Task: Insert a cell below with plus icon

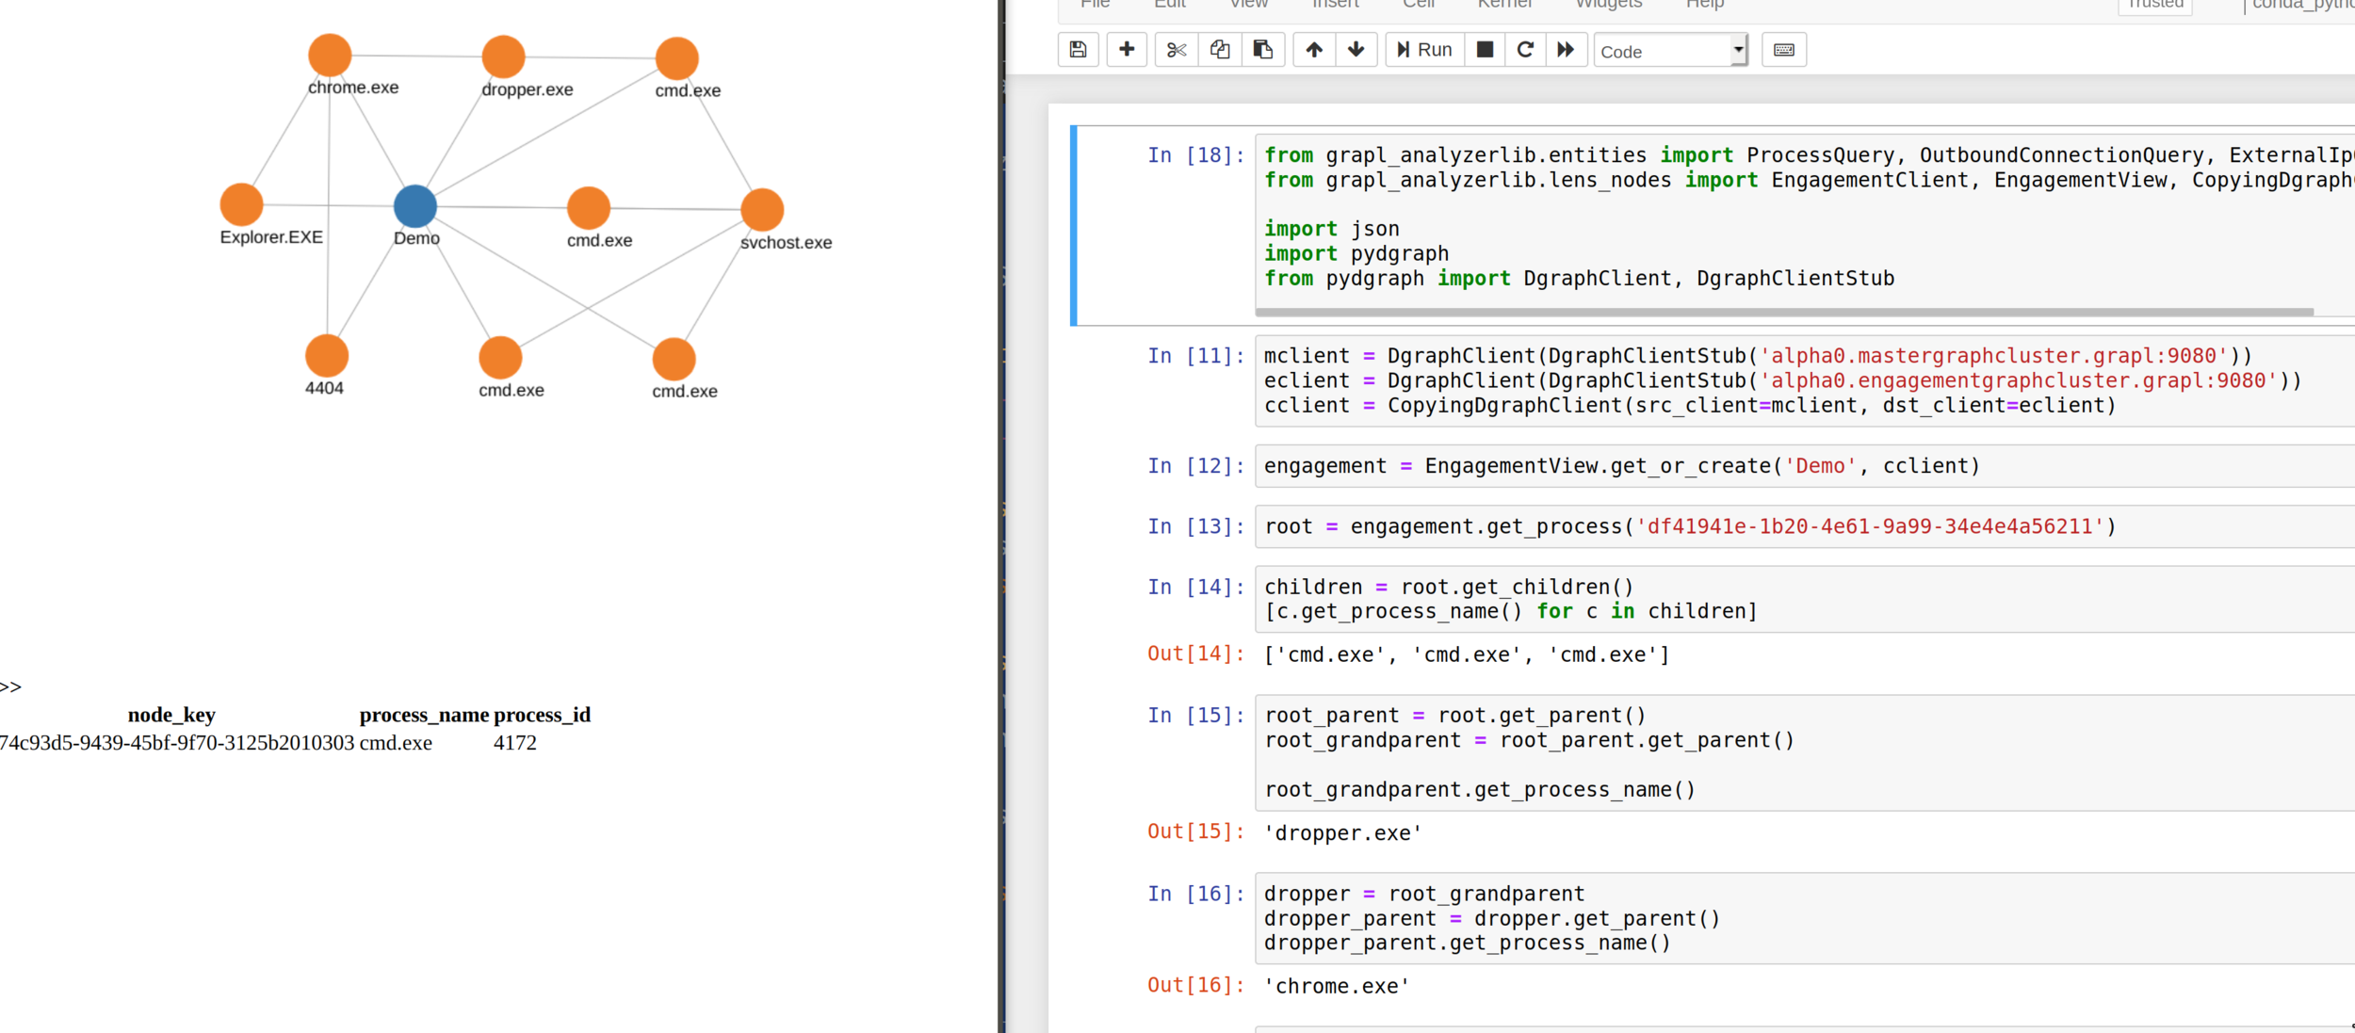Action: 1127,50
